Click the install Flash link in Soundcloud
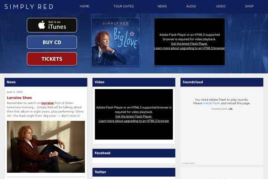The image size is (268, 179). (212, 103)
